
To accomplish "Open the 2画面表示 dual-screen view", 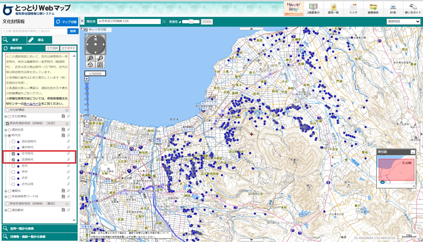I will click(x=313, y=8).
